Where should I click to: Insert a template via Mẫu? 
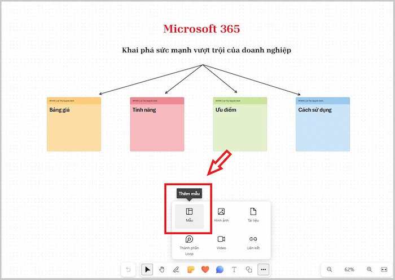point(189,216)
